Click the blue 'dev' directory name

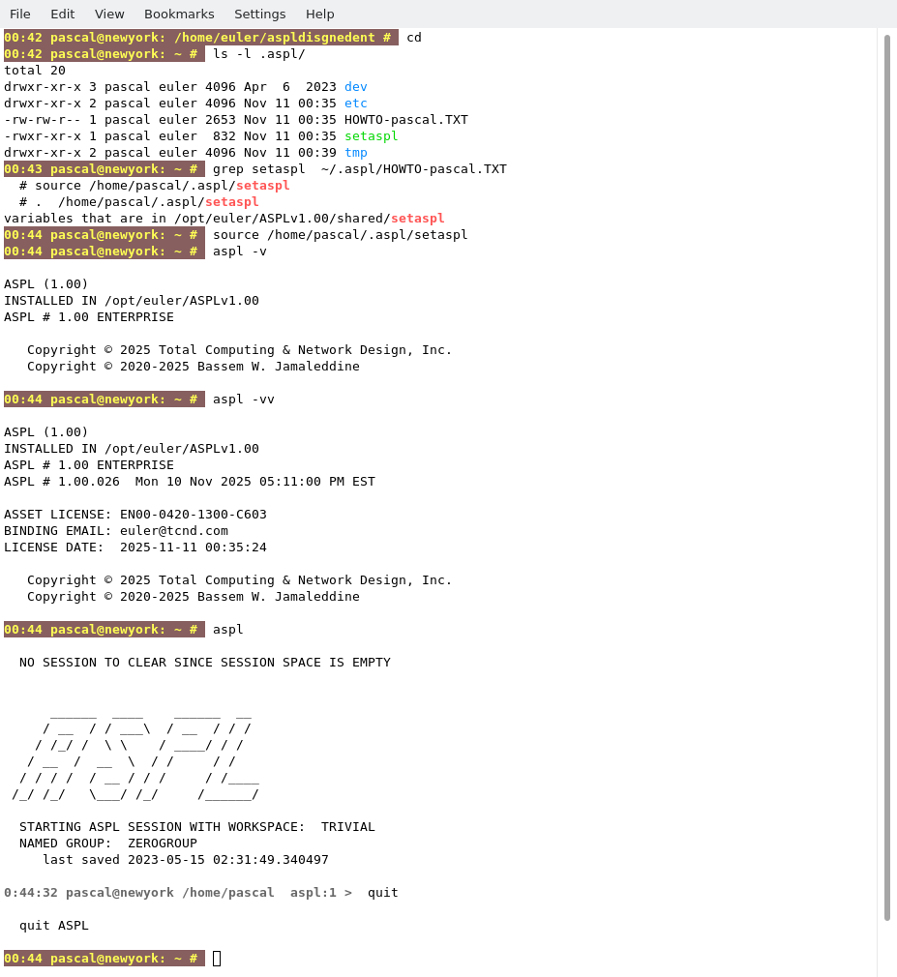[x=356, y=87]
